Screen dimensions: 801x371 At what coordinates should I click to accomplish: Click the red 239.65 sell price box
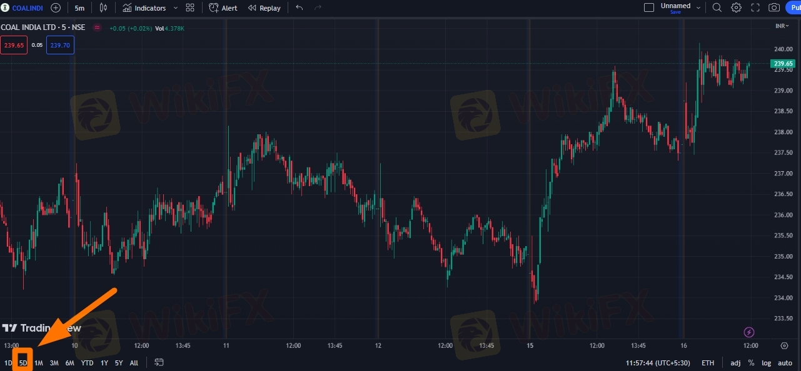(14, 45)
